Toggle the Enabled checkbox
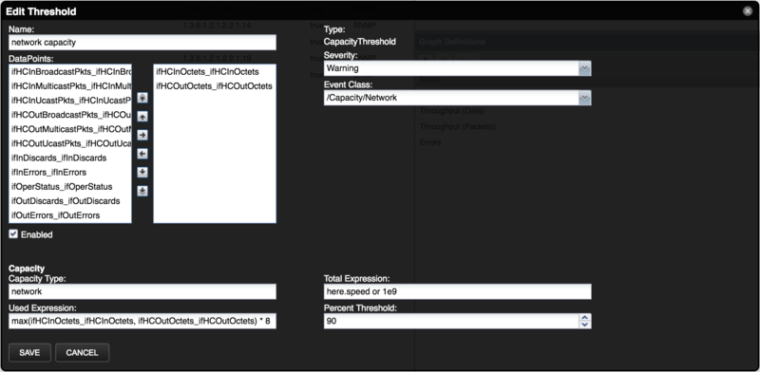The image size is (760, 372). coord(13,234)
